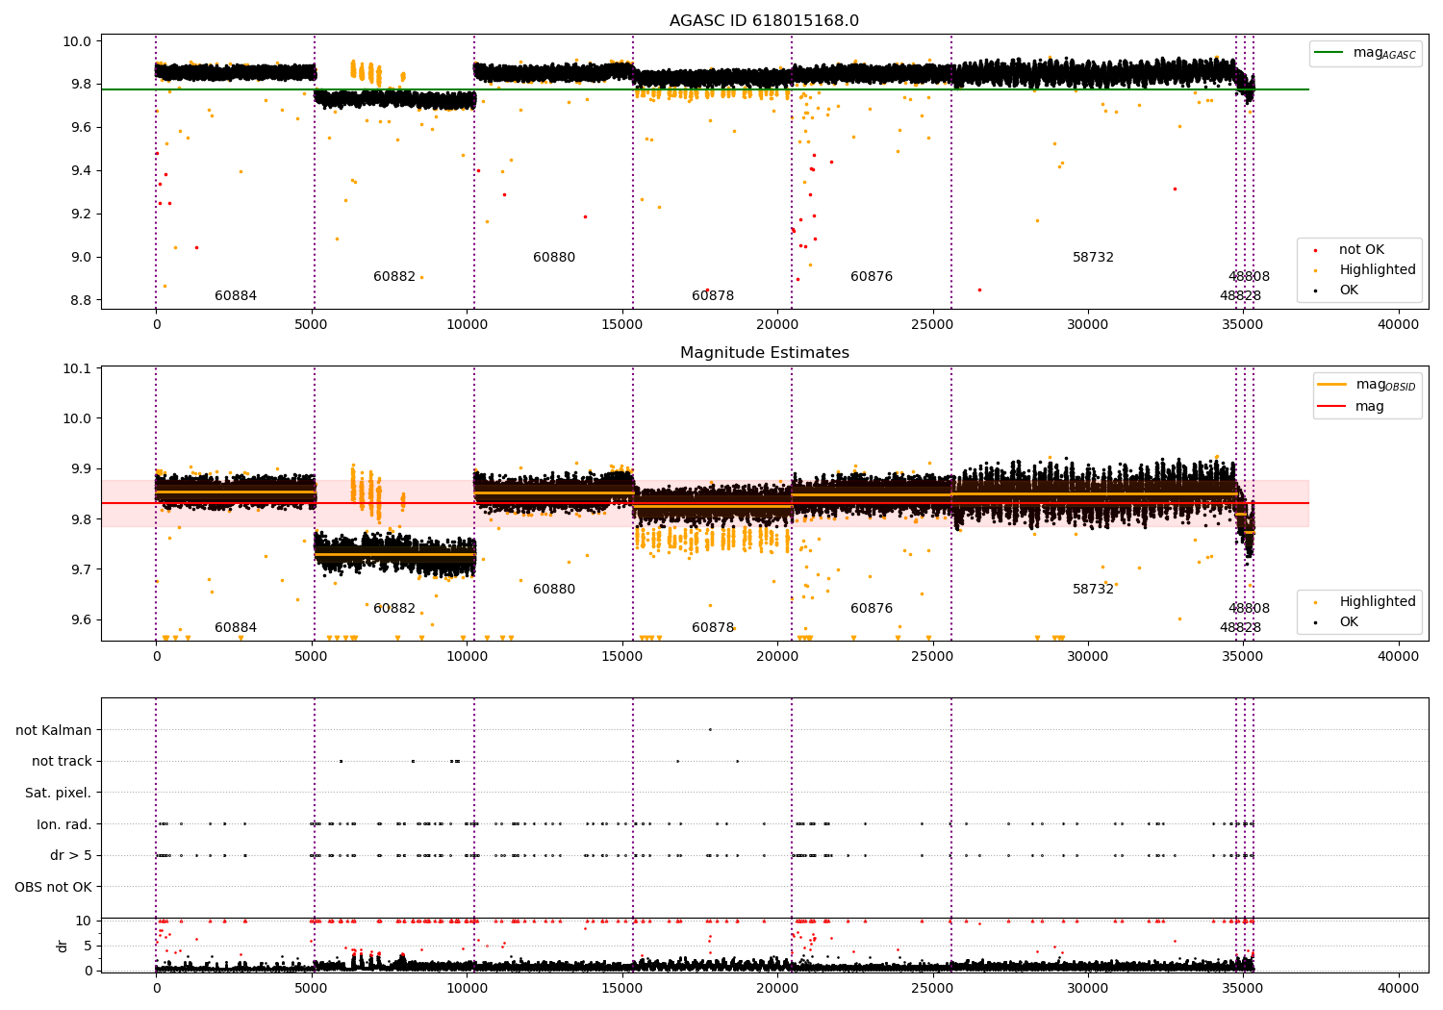Click OBSID label 60880 in Magnitude Estimates plot

point(554,590)
